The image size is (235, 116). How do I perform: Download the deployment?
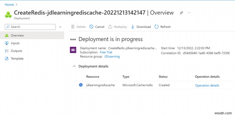pos(141,27)
